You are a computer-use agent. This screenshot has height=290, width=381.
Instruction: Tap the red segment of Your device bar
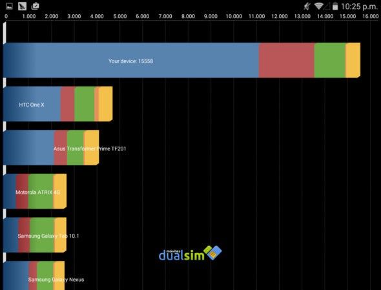coord(287,60)
